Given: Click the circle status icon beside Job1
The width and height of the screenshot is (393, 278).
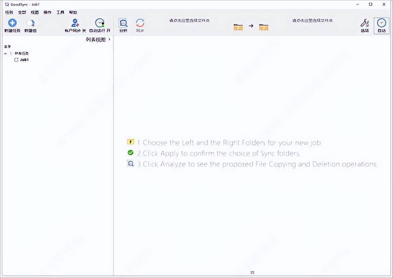Looking at the screenshot, I should (16, 60).
